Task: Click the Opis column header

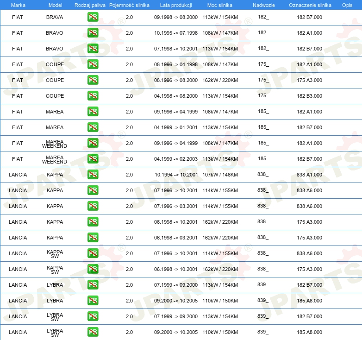Action: 347,5
